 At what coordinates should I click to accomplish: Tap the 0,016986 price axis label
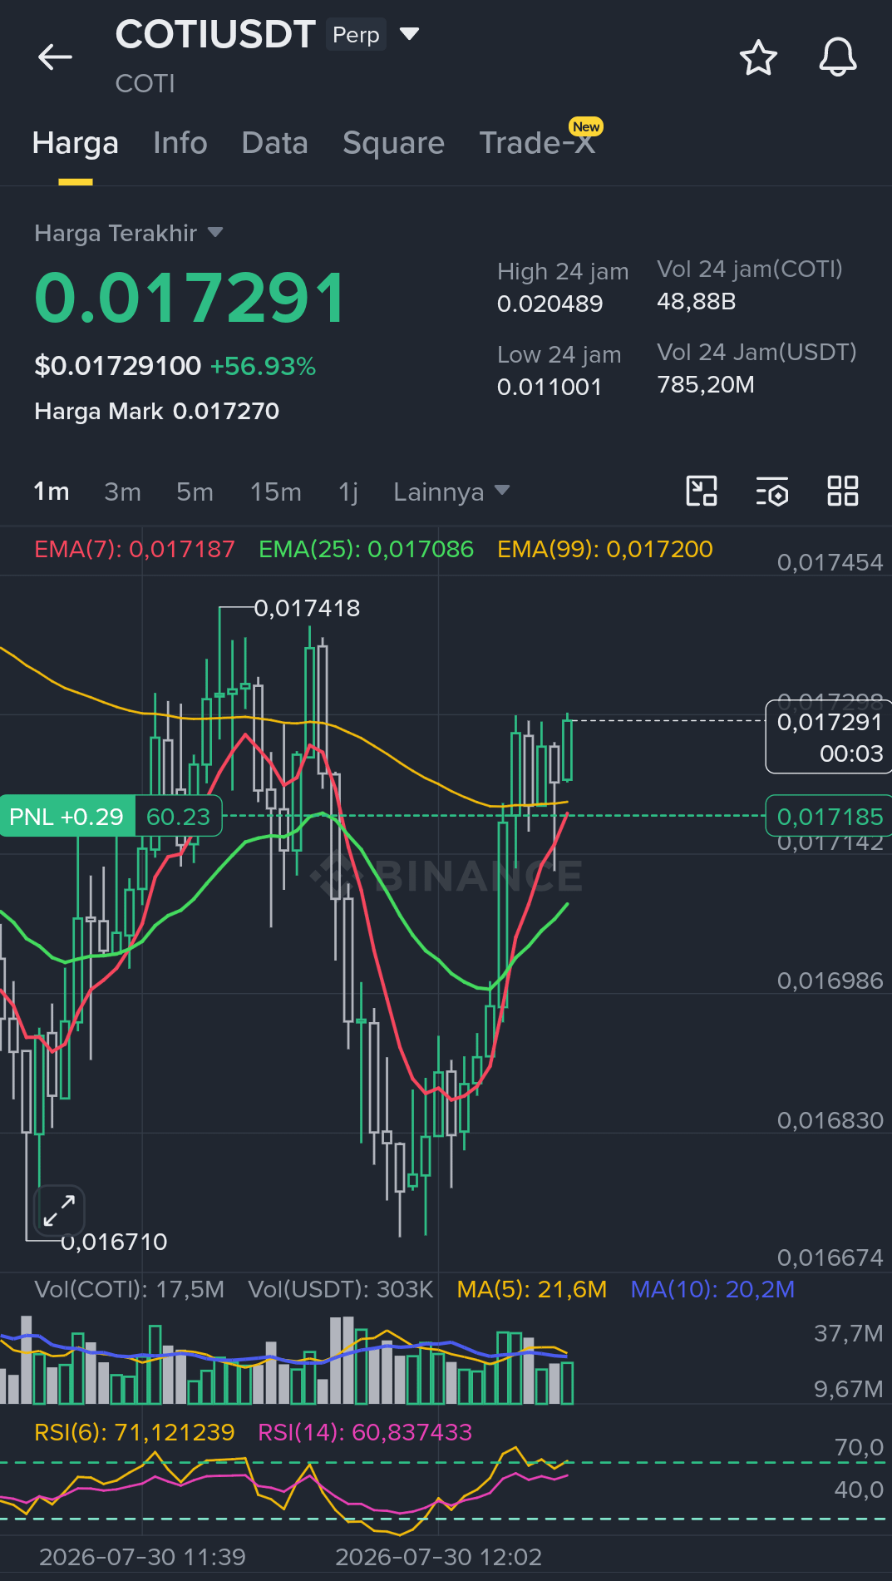(x=830, y=981)
